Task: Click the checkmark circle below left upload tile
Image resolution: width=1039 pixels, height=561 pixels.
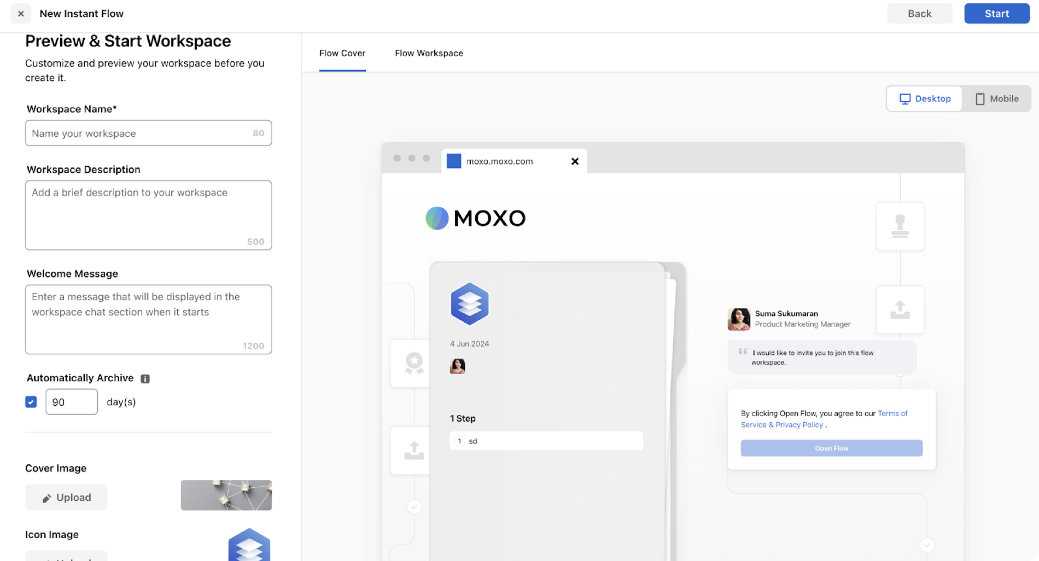Action: pyautogui.click(x=414, y=507)
